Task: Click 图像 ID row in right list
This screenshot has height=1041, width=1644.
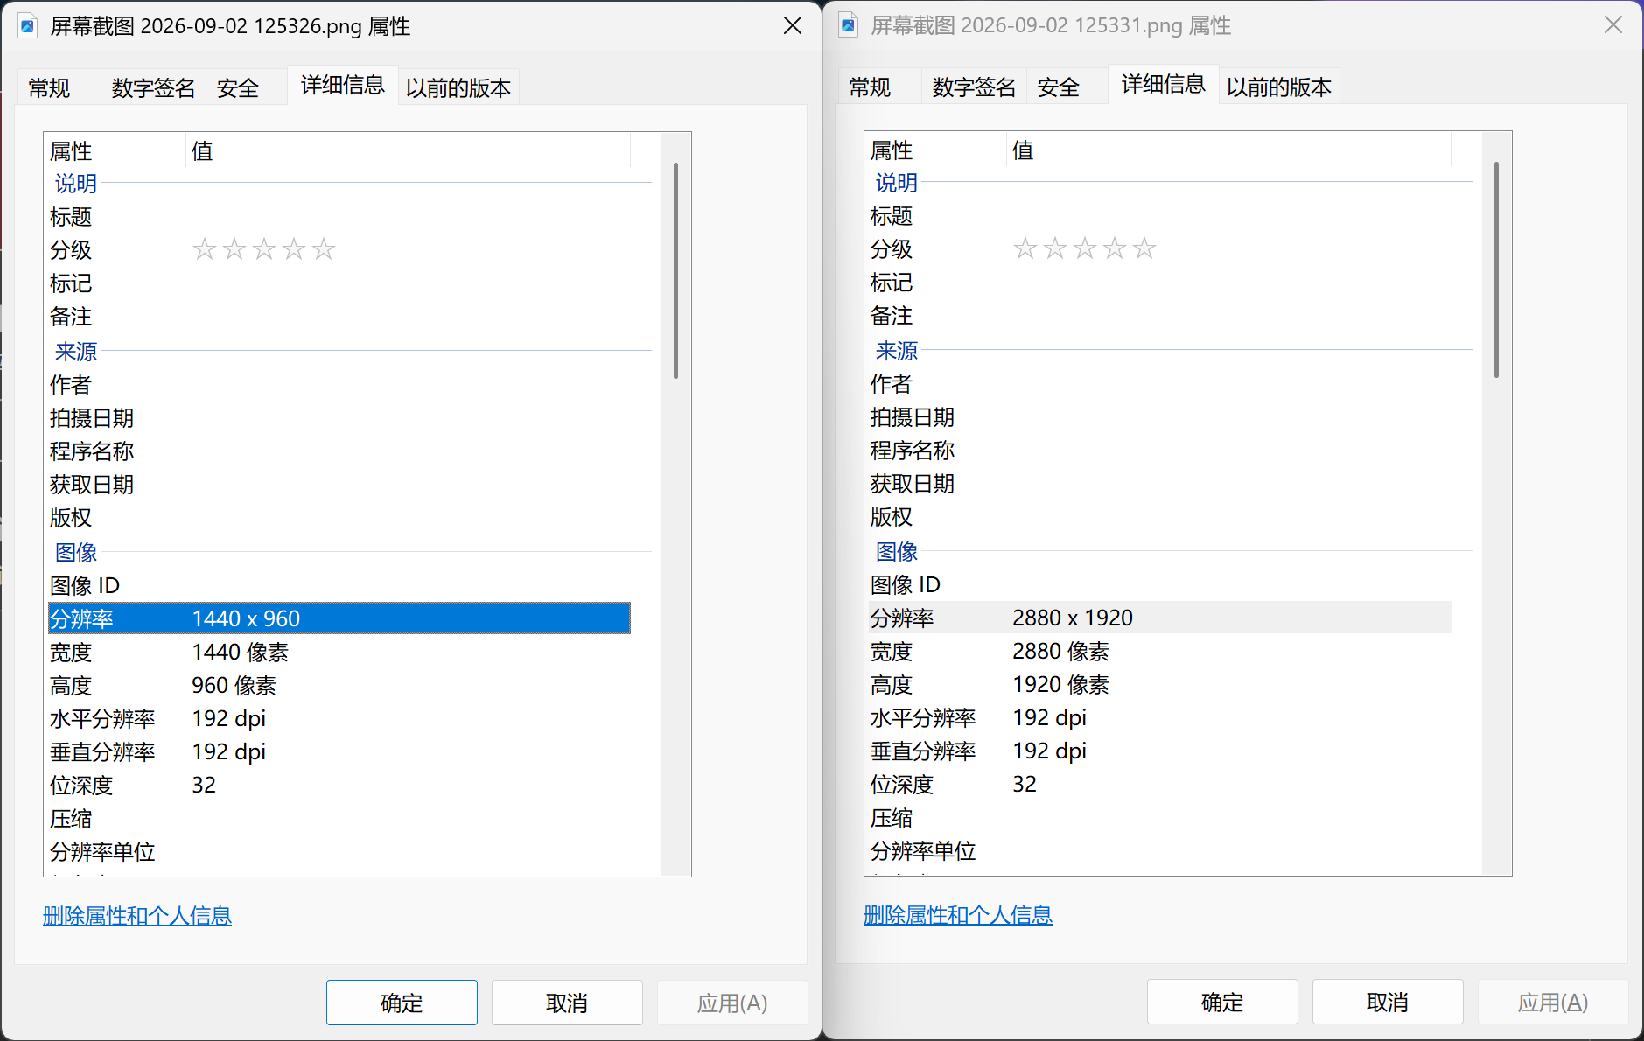Action: [x=1160, y=584]
